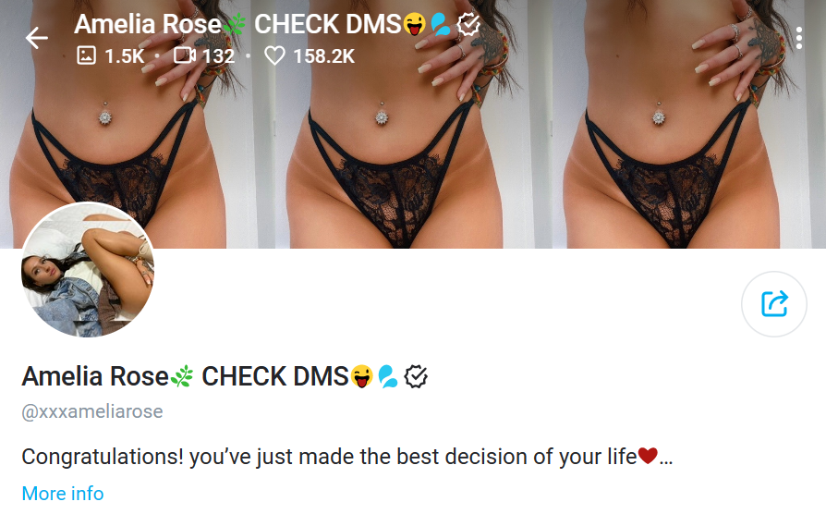Click the verified badge in the header title
Image resolution: width=826 pixels, height=514 pixels.
click(x=468, y=24)
